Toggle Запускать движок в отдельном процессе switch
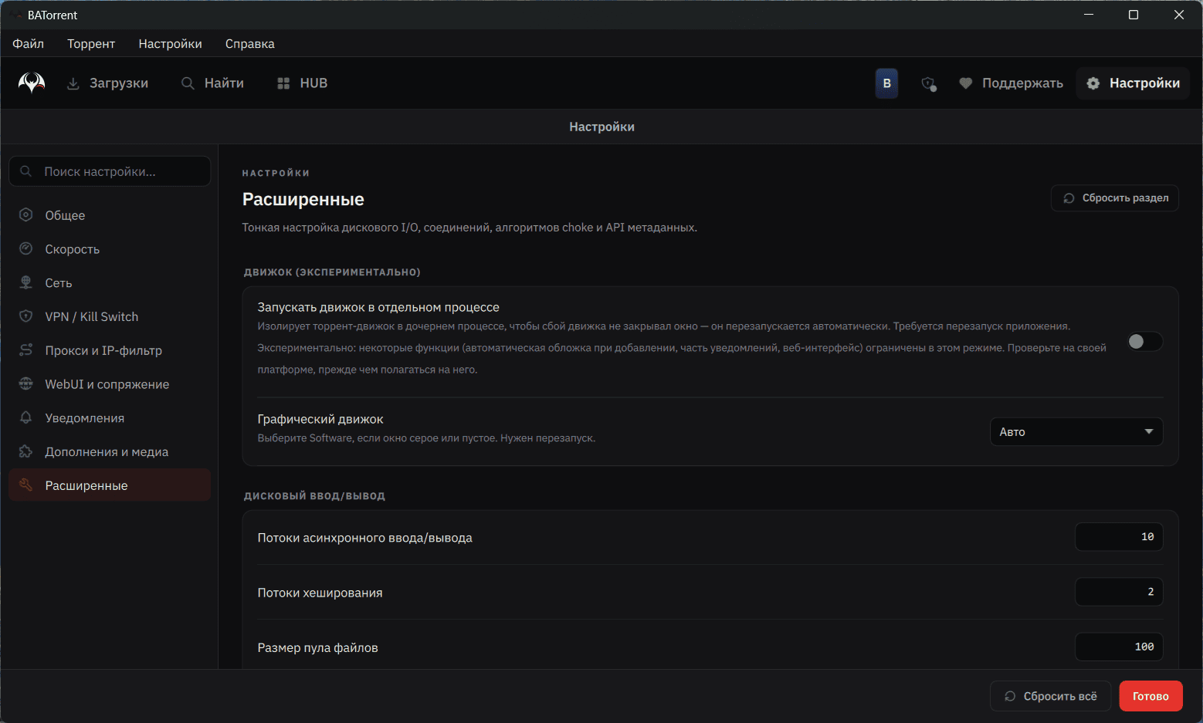This screenshot has width=1203, height=723. 1144,342
